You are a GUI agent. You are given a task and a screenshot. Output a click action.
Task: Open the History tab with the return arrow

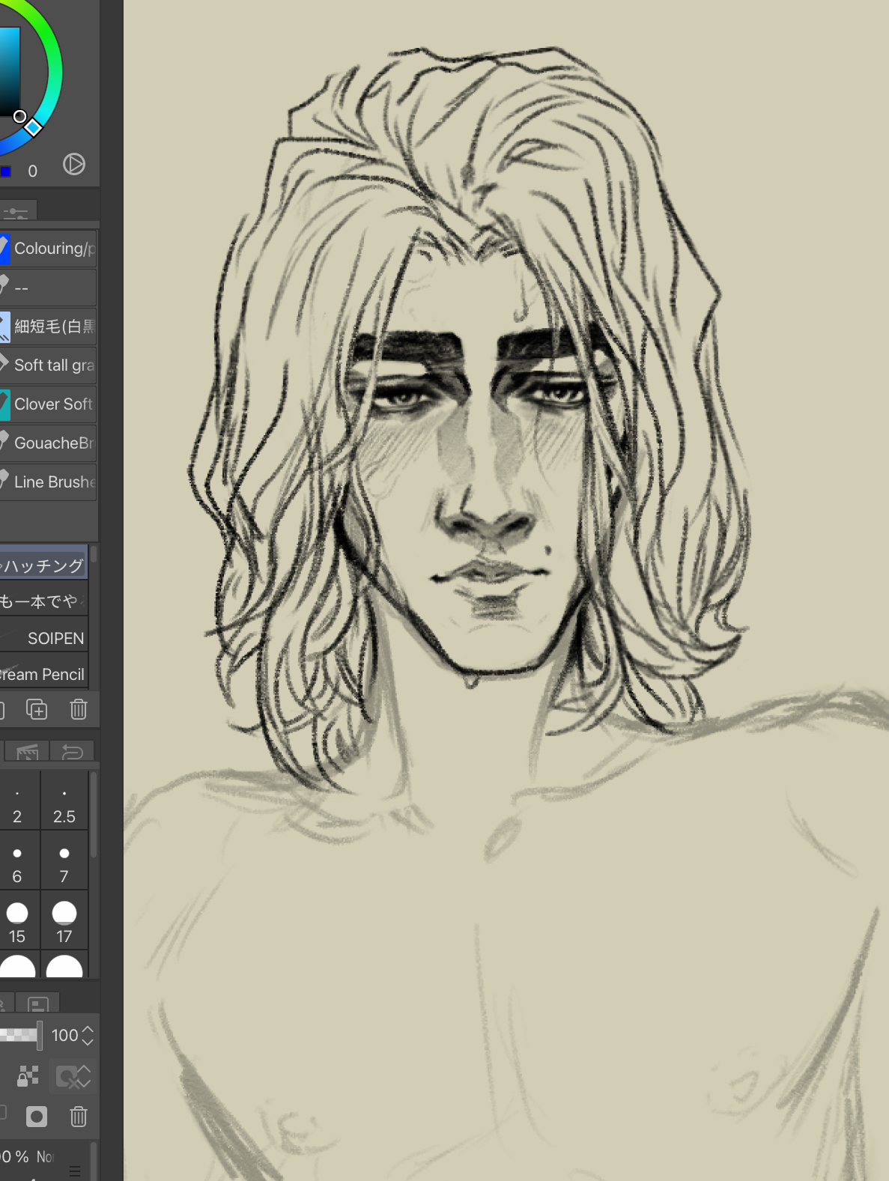72,751
